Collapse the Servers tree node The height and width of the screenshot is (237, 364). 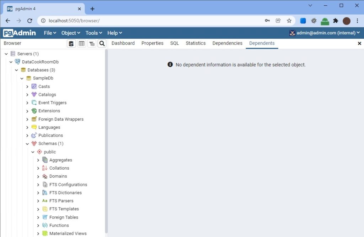pyautogui.click(x=6, y=54)
